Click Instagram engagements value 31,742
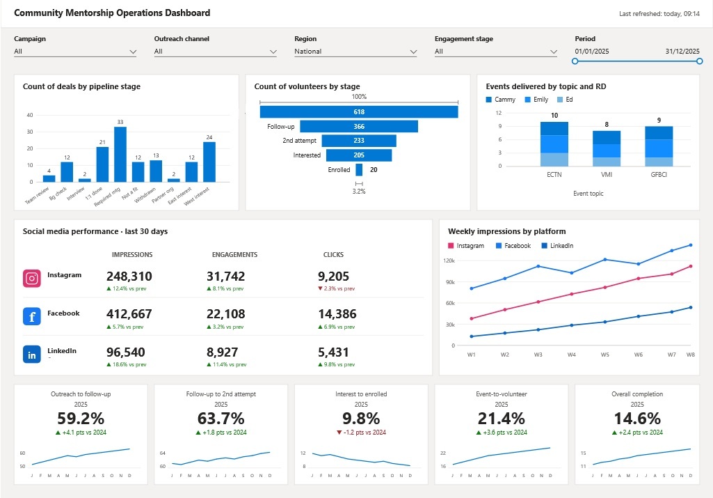Image resolution: width=713 pixels, height=498 pixels. (x=225, y=277)
